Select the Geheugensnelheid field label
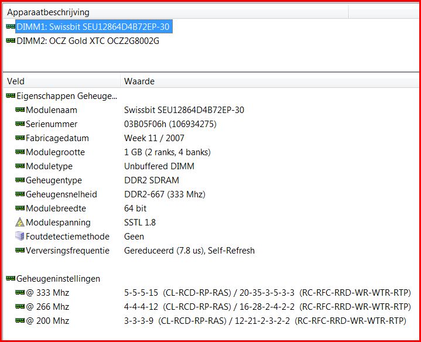The image size is (421, 342). coord(61,194)
